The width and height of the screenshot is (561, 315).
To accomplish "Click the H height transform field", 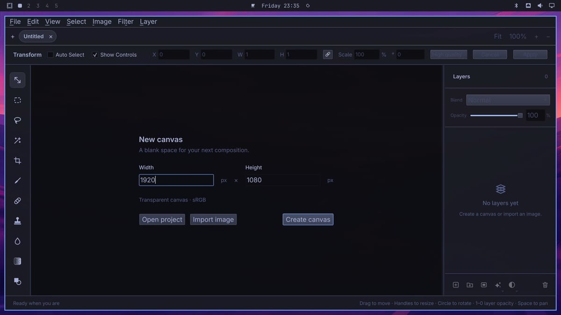I will pyautogui.click(x=301, y=55).
